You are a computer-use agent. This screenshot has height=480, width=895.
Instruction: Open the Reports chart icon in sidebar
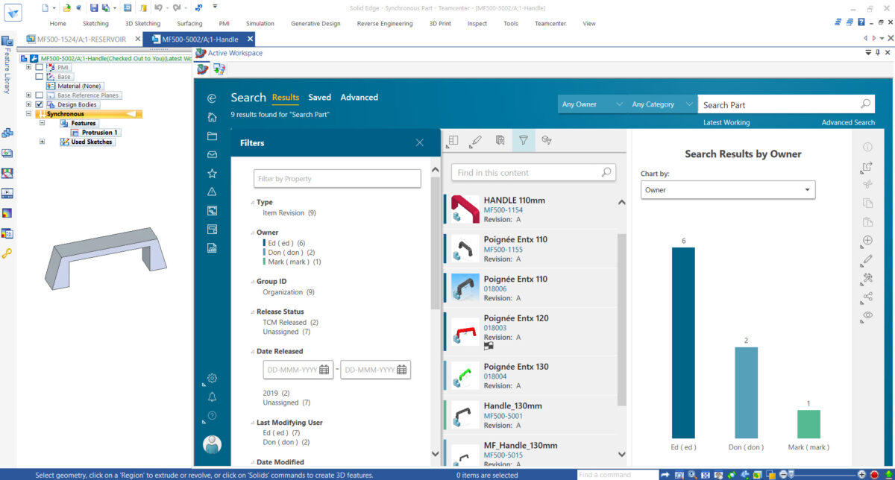pyautogui.click(x=212, y=247)
